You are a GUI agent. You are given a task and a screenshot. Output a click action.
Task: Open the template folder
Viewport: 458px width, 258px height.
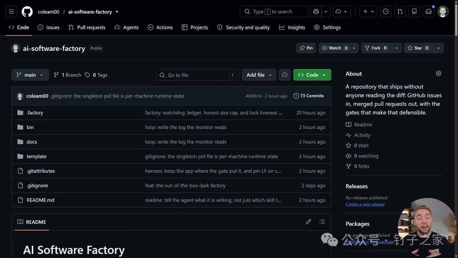[x=36, y=156]
